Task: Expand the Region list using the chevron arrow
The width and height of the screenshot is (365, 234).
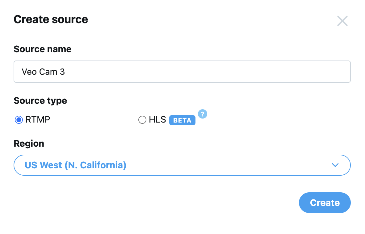Action: pyautogui.click(x=335, y=165)
